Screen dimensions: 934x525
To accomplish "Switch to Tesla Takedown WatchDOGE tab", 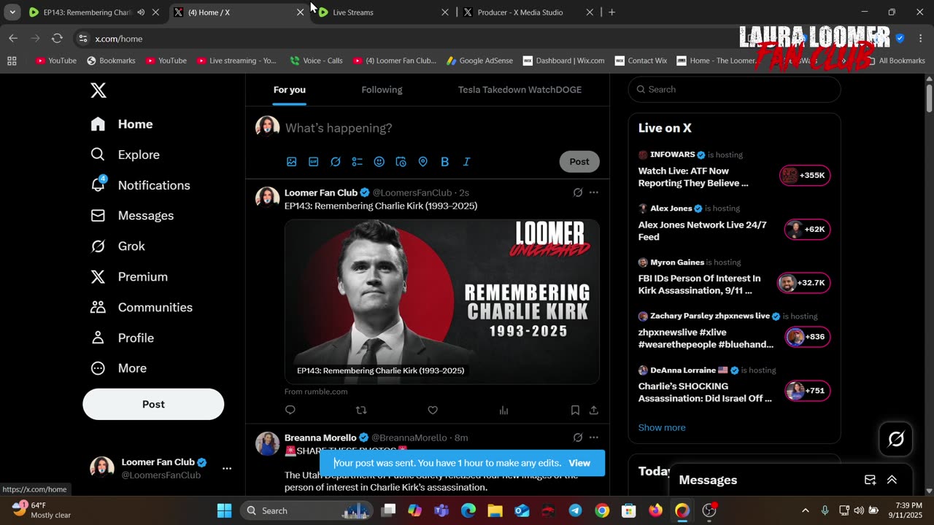I will click(x=520, y=90).
